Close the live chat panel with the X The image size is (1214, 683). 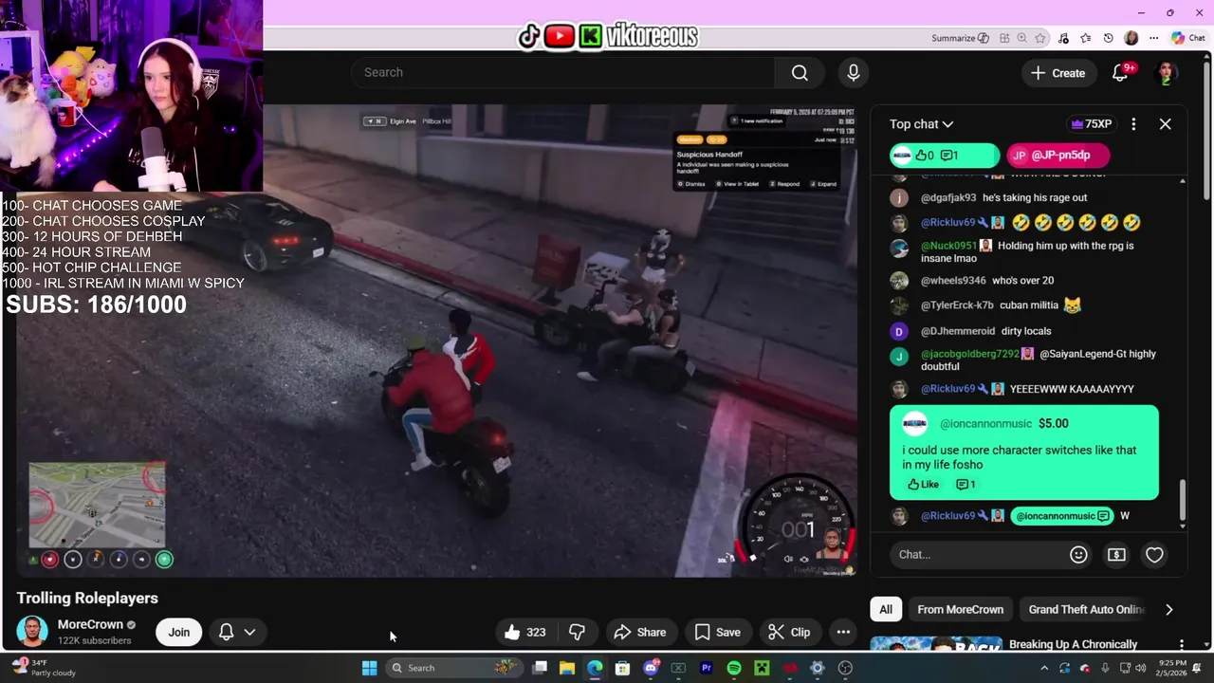click(x=1166, y=124)
